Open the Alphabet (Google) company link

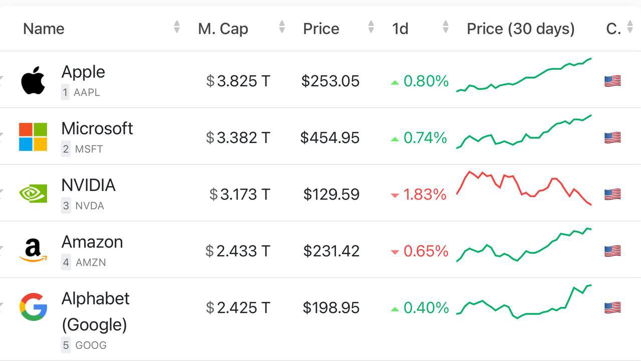[x=95, y=311]
